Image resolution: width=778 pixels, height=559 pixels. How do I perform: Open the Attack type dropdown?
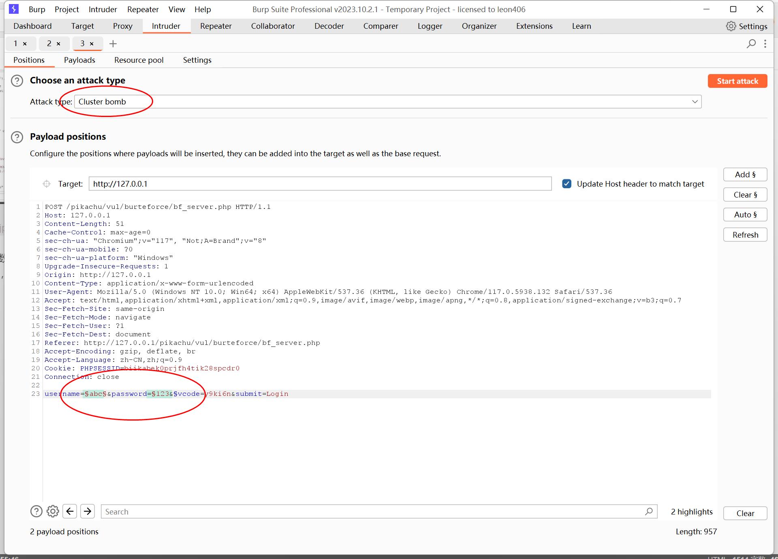pos(388,102)
